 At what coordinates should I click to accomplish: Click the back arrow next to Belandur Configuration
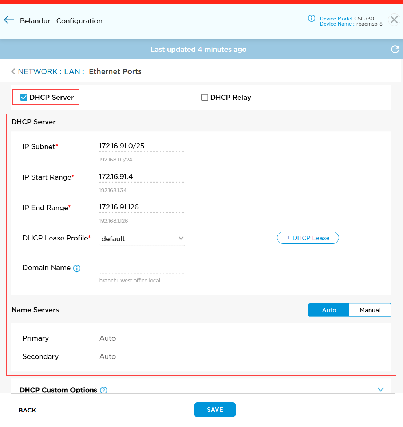click(x=9, y=20)
